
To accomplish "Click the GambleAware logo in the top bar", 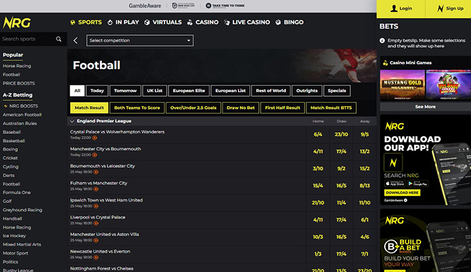I will (145, 6).
